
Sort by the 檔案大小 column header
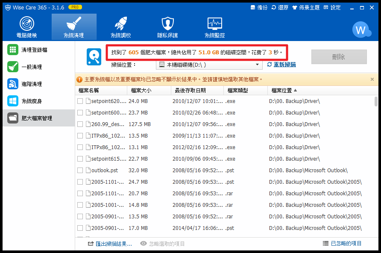click(141, 91)
